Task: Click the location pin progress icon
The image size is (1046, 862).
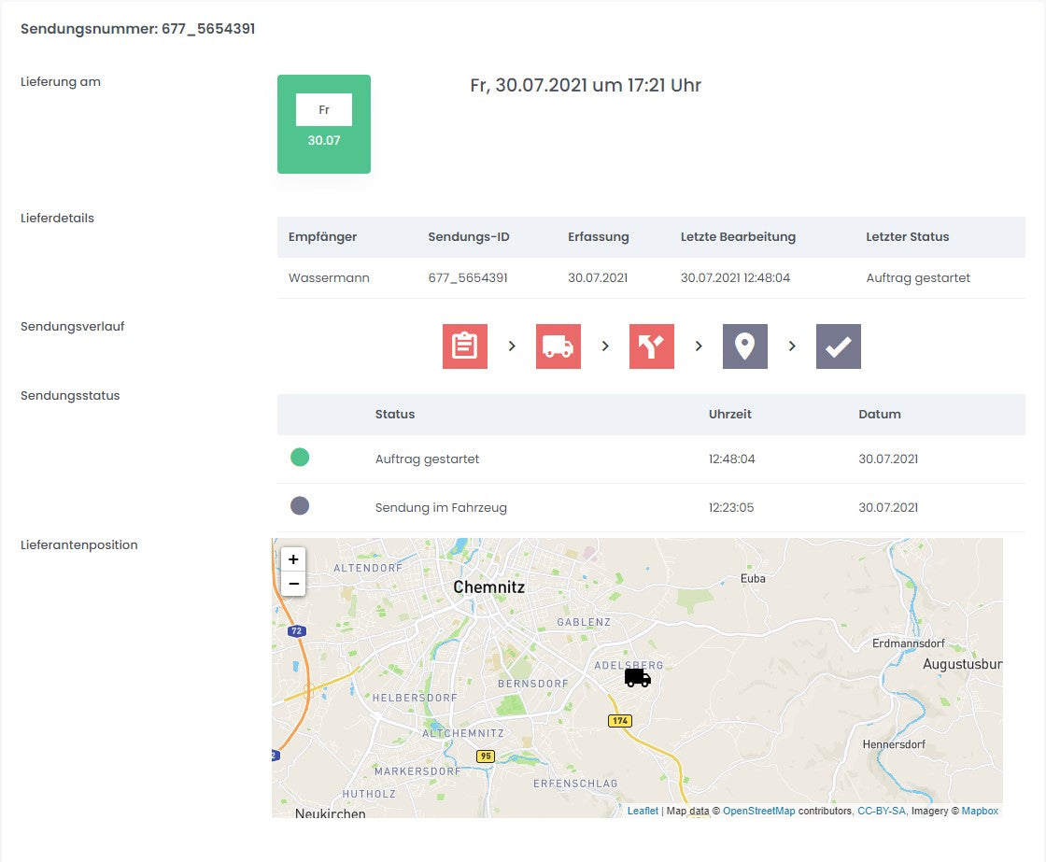Action: 744,346
